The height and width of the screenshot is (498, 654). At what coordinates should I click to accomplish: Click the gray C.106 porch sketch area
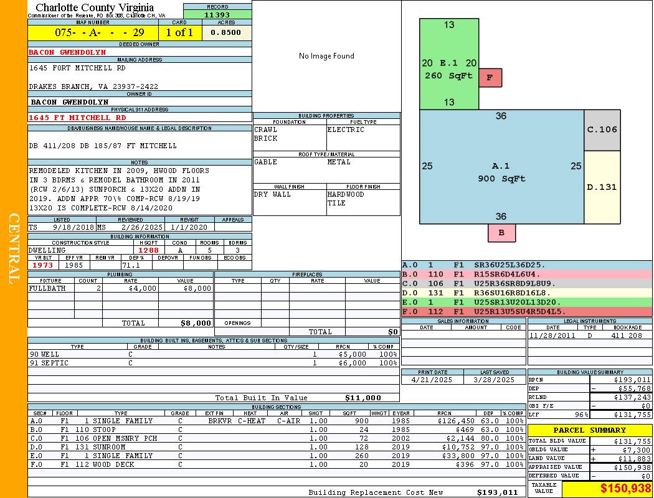[x=602, y=130]
